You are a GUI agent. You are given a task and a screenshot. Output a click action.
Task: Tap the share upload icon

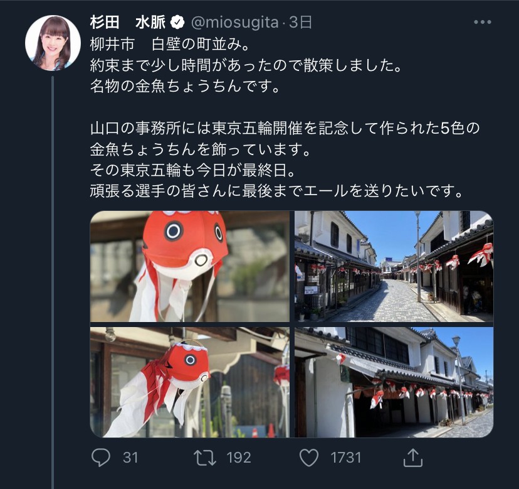[x=412, y=458]
